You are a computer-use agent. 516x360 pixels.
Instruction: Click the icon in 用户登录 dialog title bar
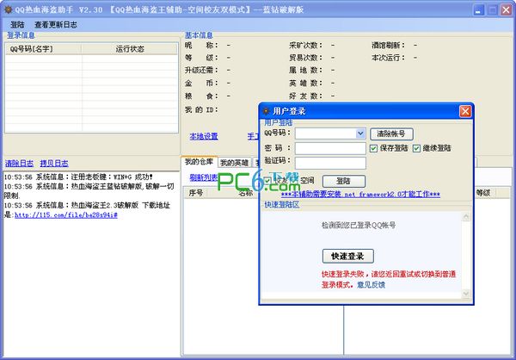266,111
